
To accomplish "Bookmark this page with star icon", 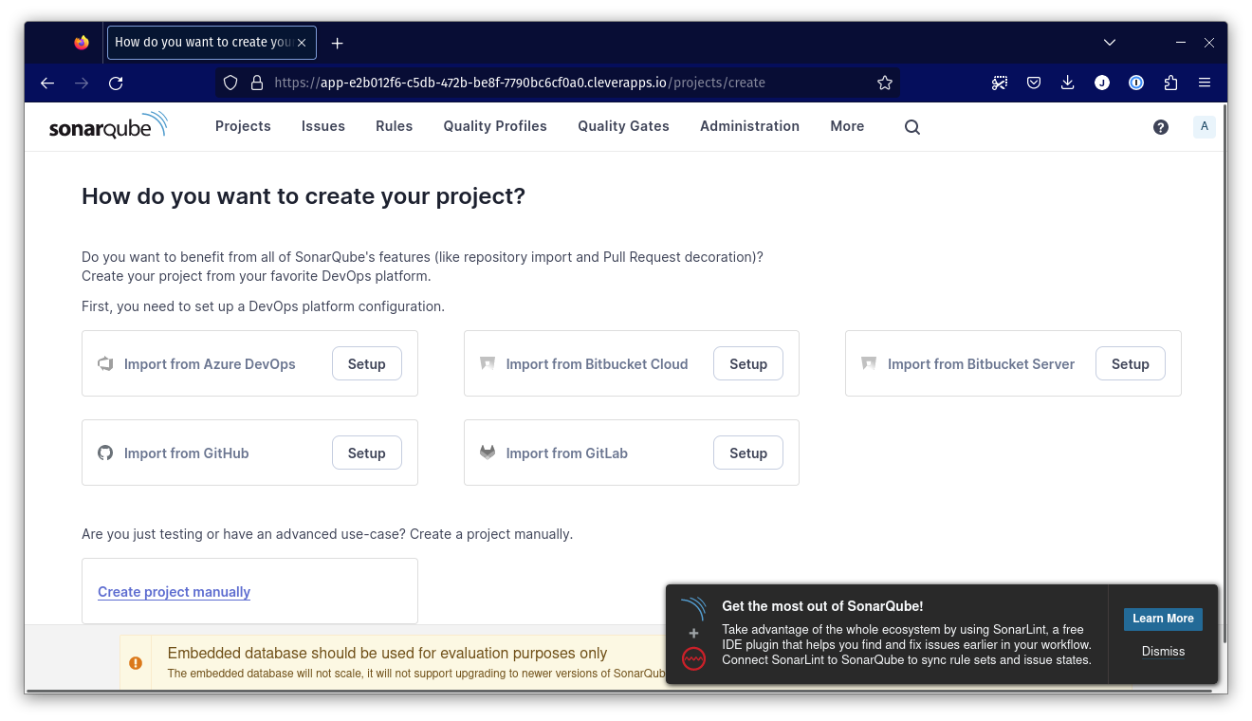I will [x=884, y=83].
